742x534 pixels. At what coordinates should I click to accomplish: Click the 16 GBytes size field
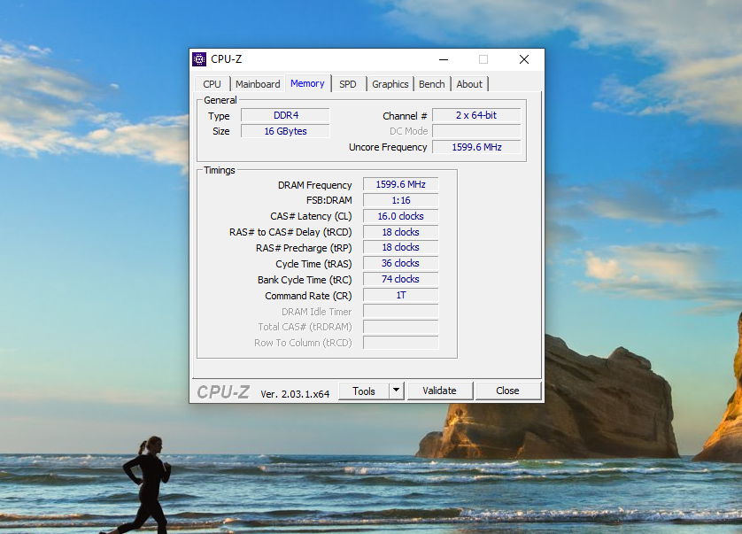(285, 131)
